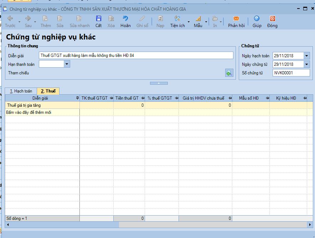
Task: Click the Mẫu số HĐ cell in first row
Action: (251, 105)
